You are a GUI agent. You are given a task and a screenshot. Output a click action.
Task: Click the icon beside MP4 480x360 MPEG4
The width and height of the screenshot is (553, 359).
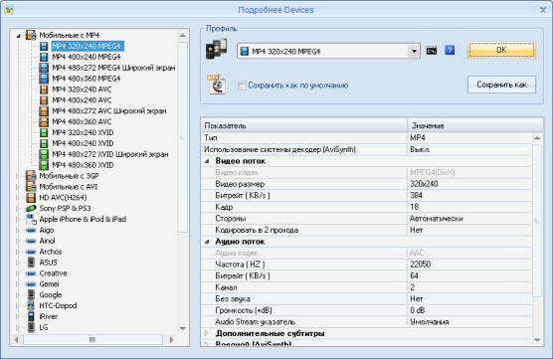(44, 79)
